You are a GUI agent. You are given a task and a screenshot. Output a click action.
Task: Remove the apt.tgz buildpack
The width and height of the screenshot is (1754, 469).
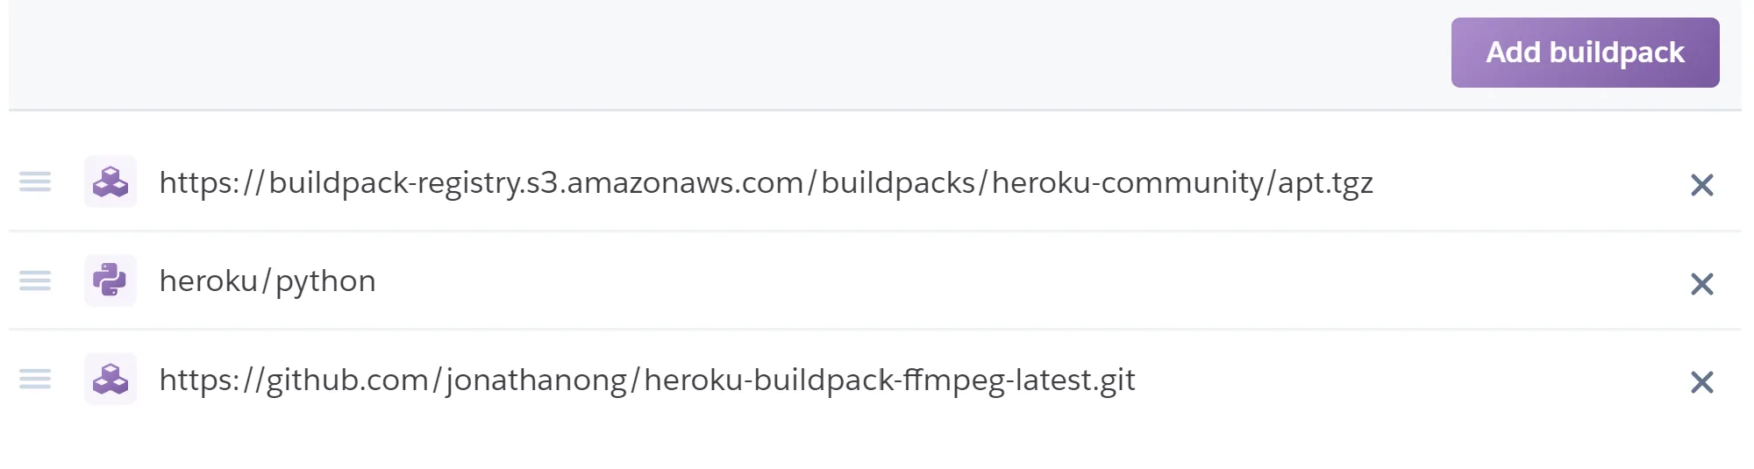pos(1701,185)
